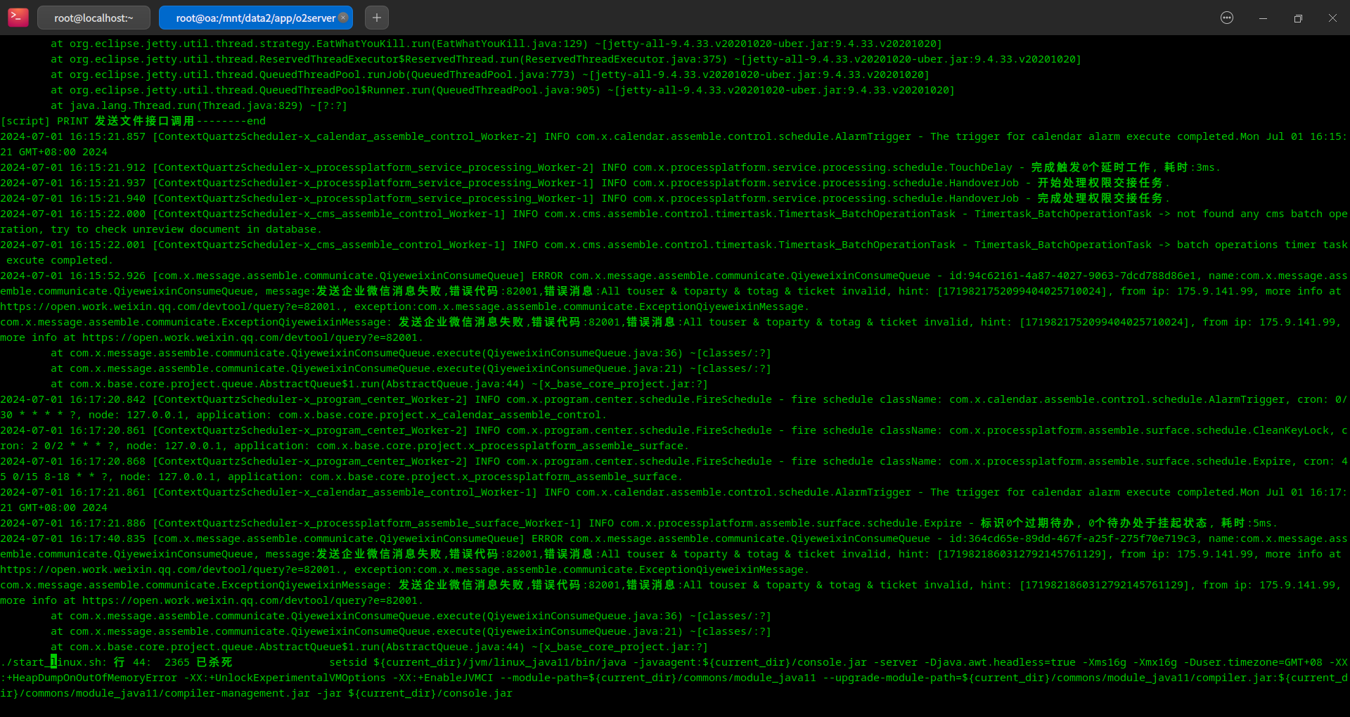Click the QueuedThreadPool$Runner.run stack trace line
The width and height of the screenshot is (1350, 717).
[503, 90]
